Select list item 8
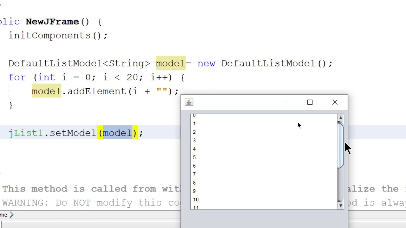Screen dimensions: 406x228 click(x=264, y=183)
